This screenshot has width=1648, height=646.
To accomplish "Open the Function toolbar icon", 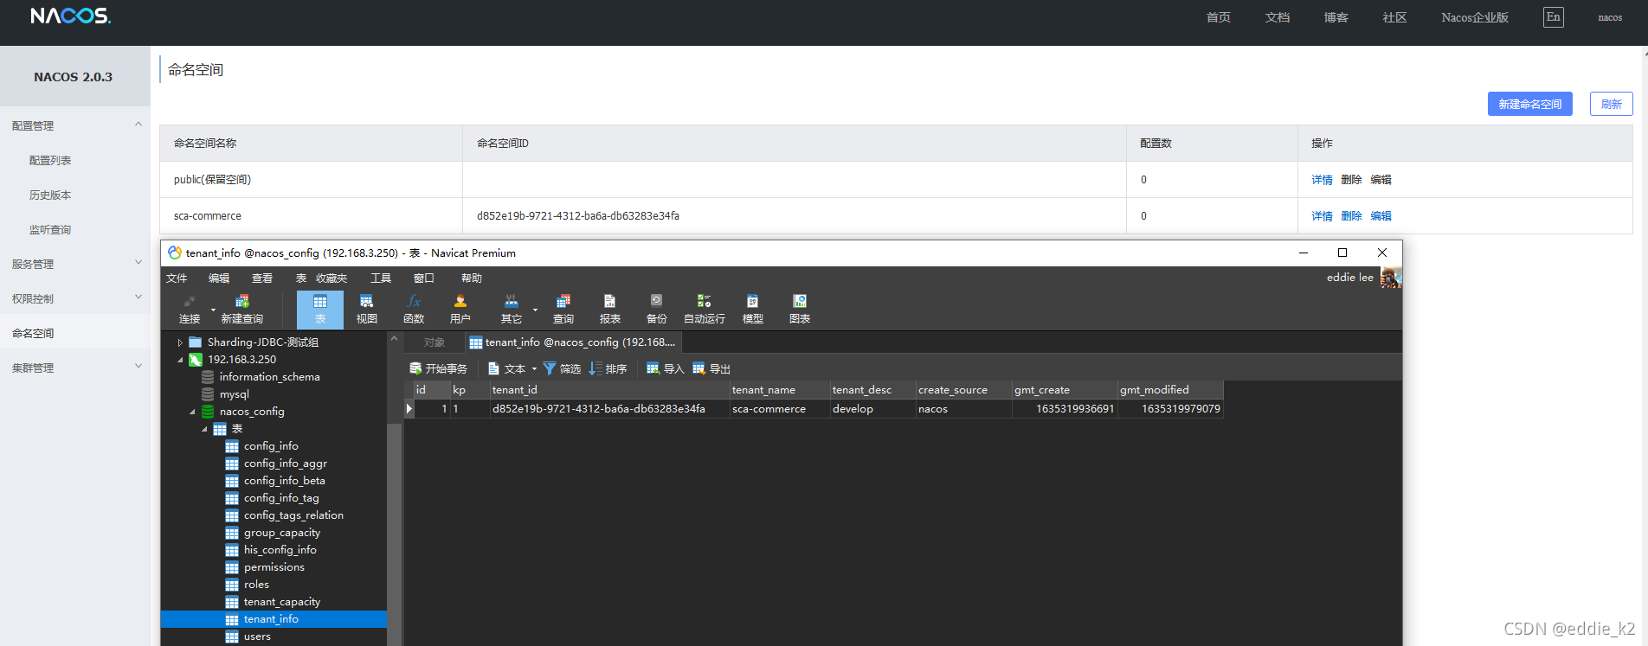I will tap(414, 309).
